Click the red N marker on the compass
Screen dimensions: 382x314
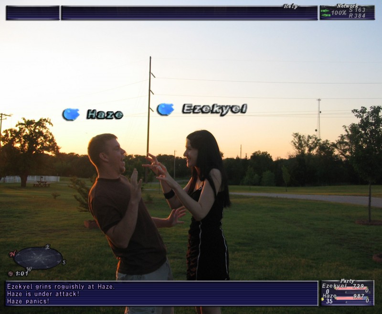[x=12, y=254]
